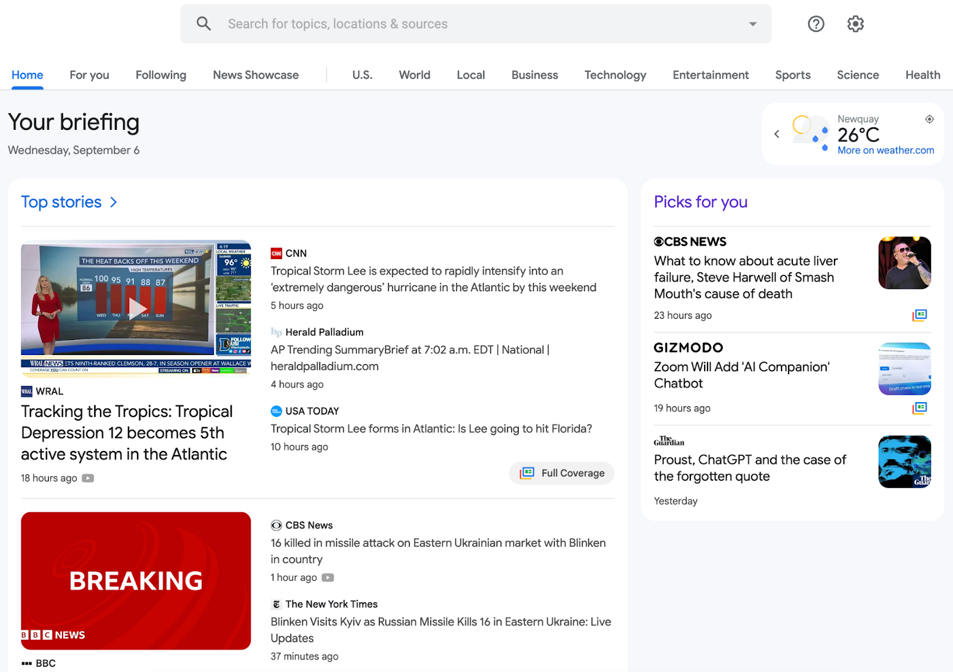Open the Health tab
The width and height of the screenshot is (953, 672).
click(923, 75)
